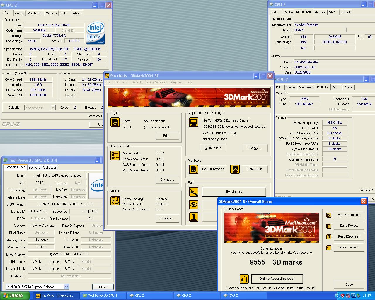Open the Inicio start menu
Image resolution: width=375 pixels, height=300 pixels.
15,296
